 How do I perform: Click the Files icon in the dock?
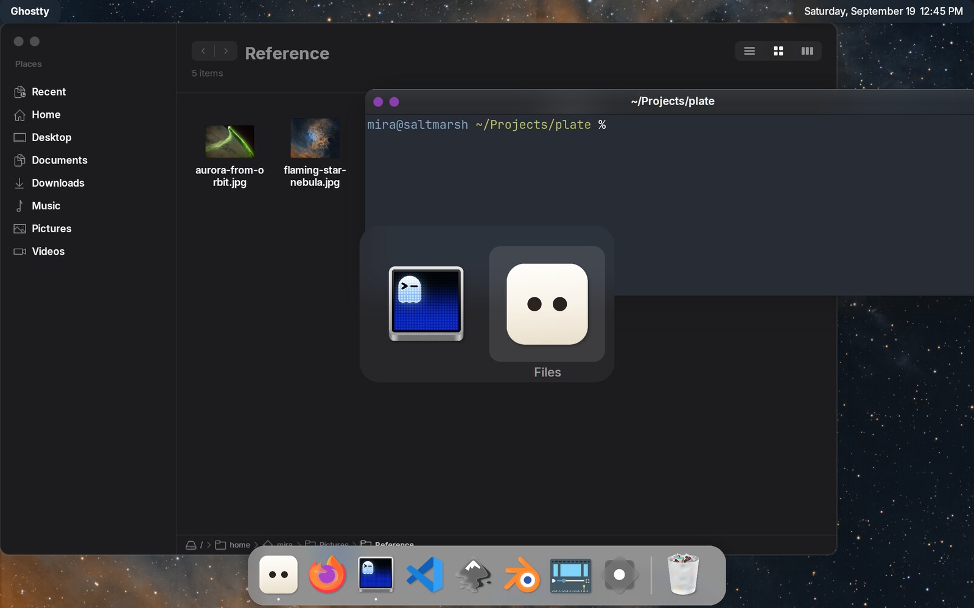(278, 575)
